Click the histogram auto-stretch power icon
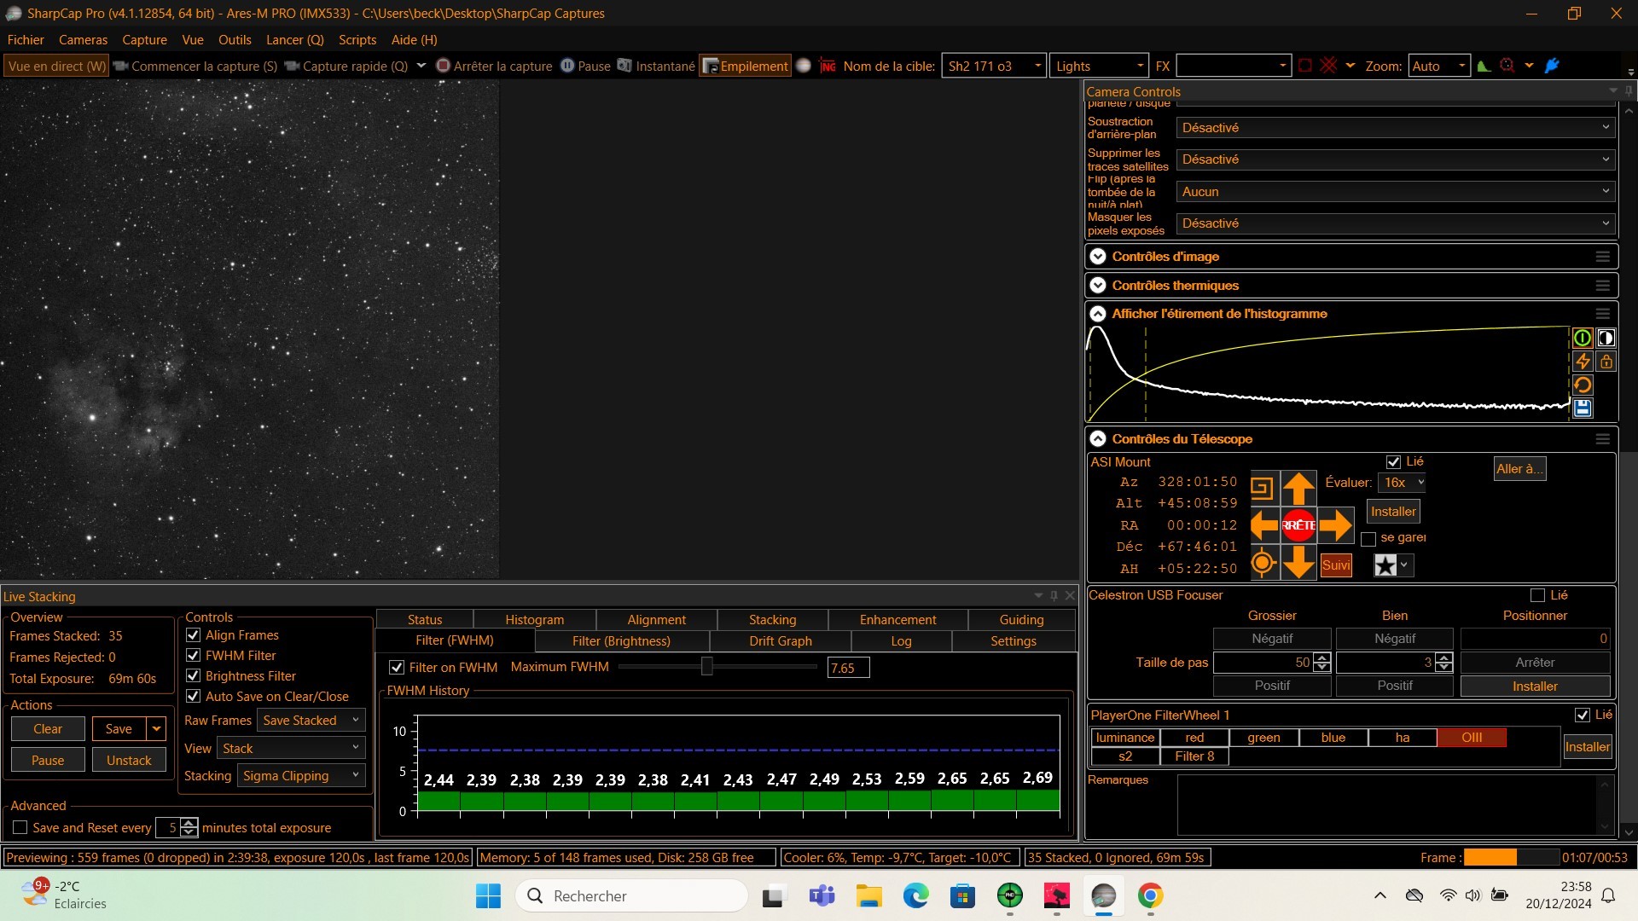Screen dimensions: 1638x921 pyautogui.click(x=1582, y=339)
